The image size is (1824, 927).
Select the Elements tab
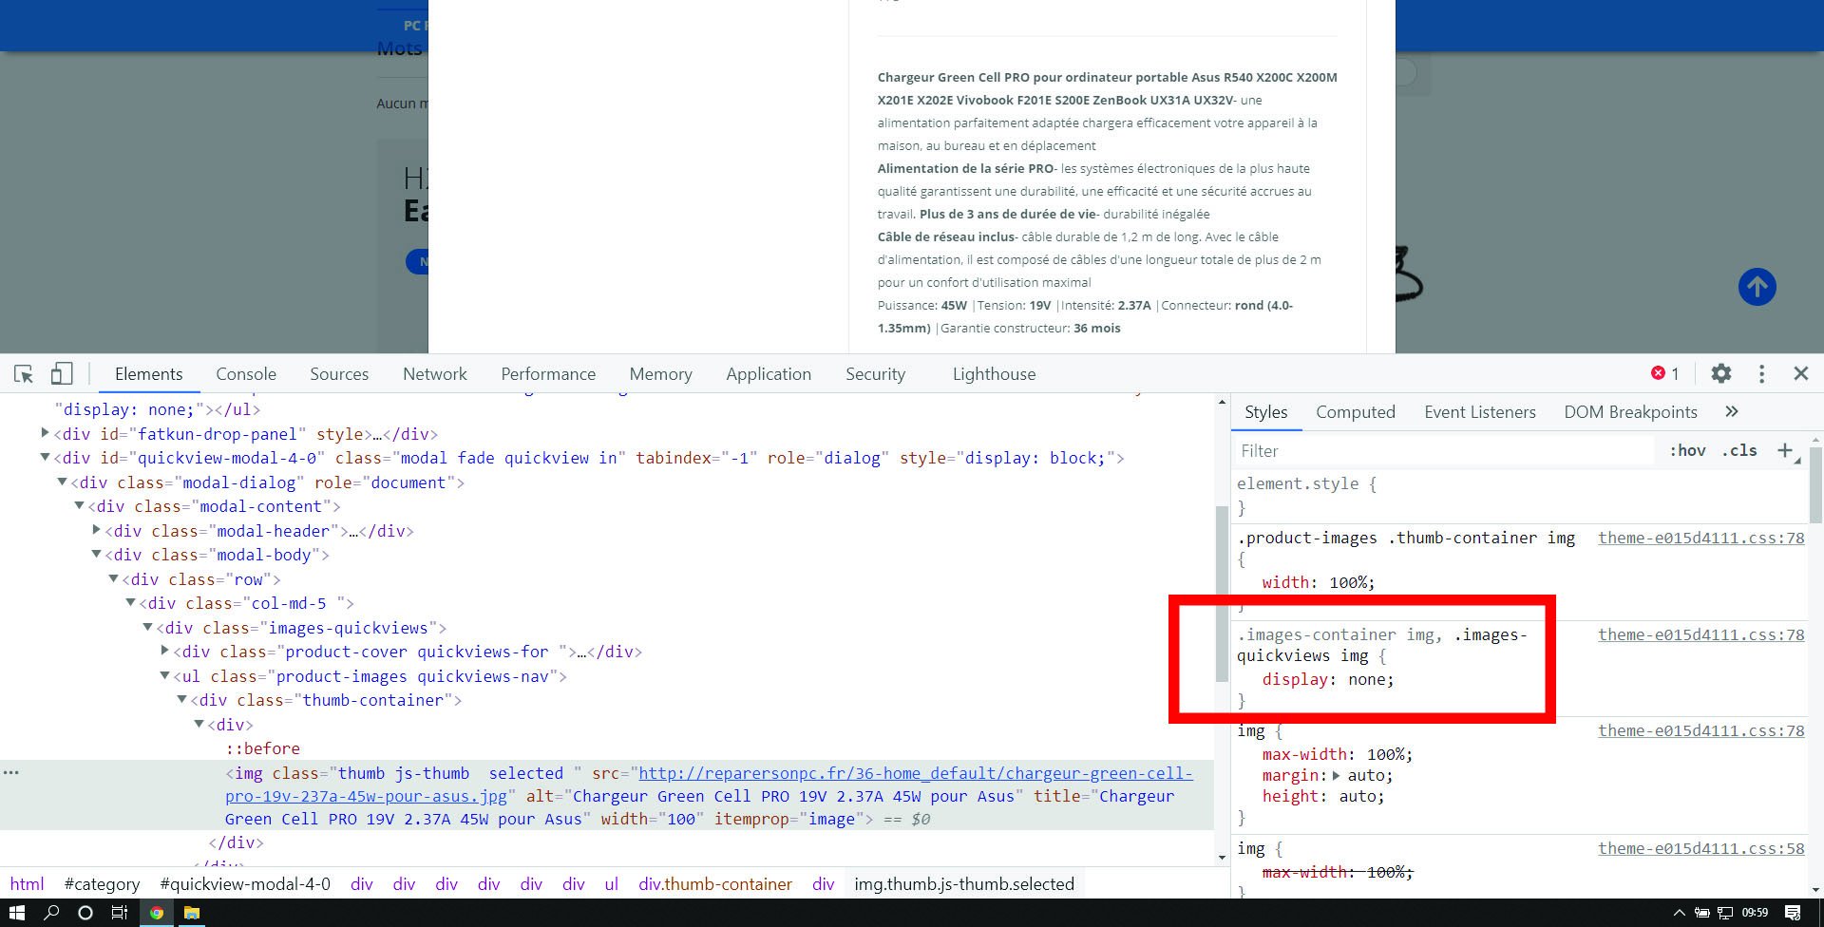coord(148,374)
